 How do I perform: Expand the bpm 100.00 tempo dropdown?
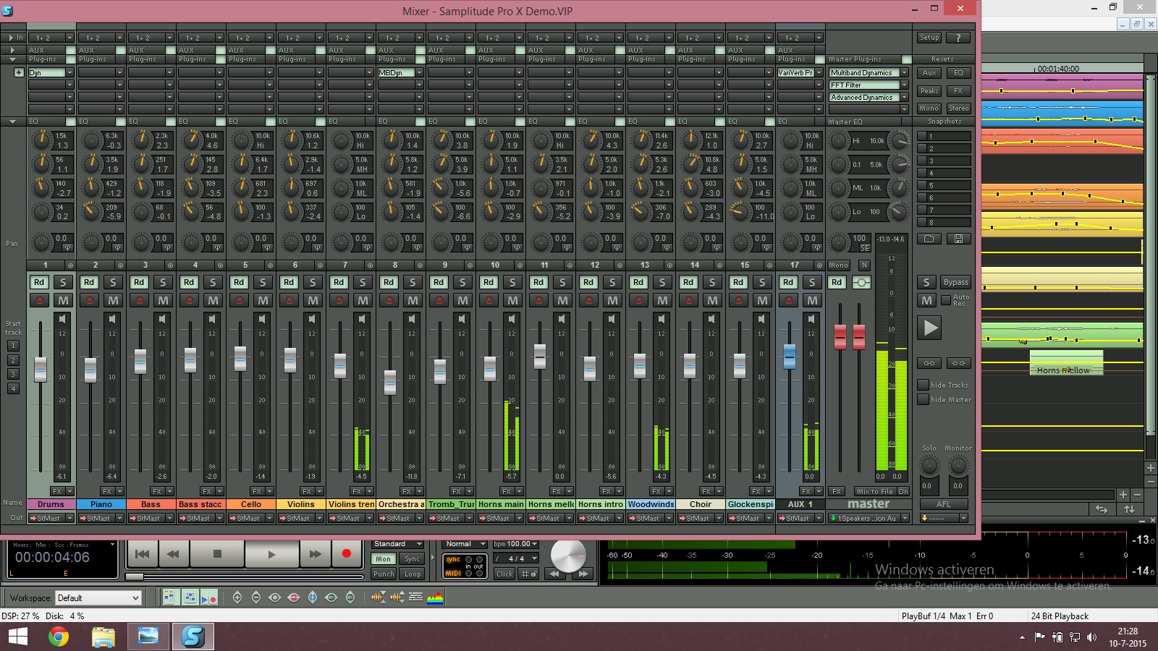pyautogui.click(x=535, y=544)
